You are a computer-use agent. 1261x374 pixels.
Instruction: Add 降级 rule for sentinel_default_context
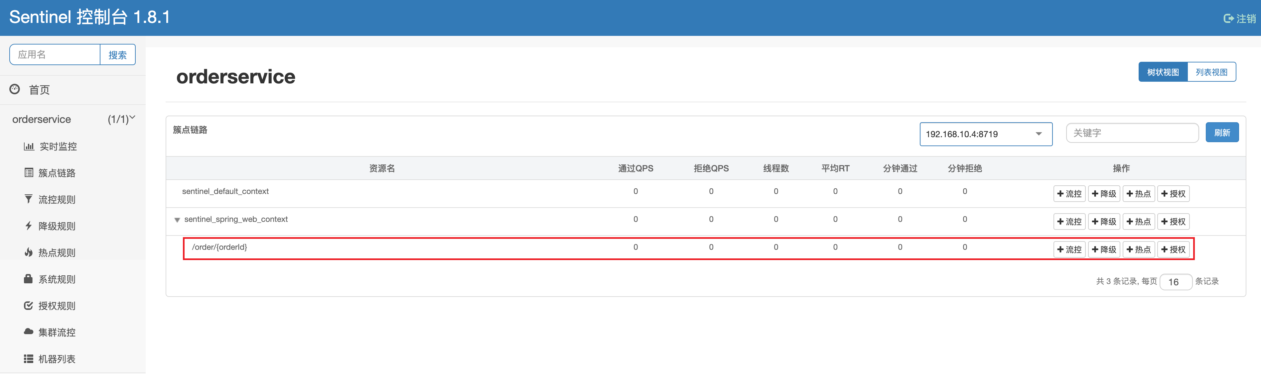click(1104, 194)
